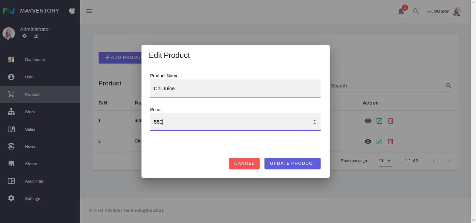Open the rows per page dropdown
Viewport: 476px width, 223px height.
click(385, 161)
